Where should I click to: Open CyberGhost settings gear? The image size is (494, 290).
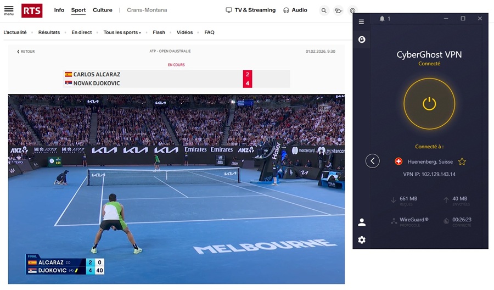(x=362, y=240)
